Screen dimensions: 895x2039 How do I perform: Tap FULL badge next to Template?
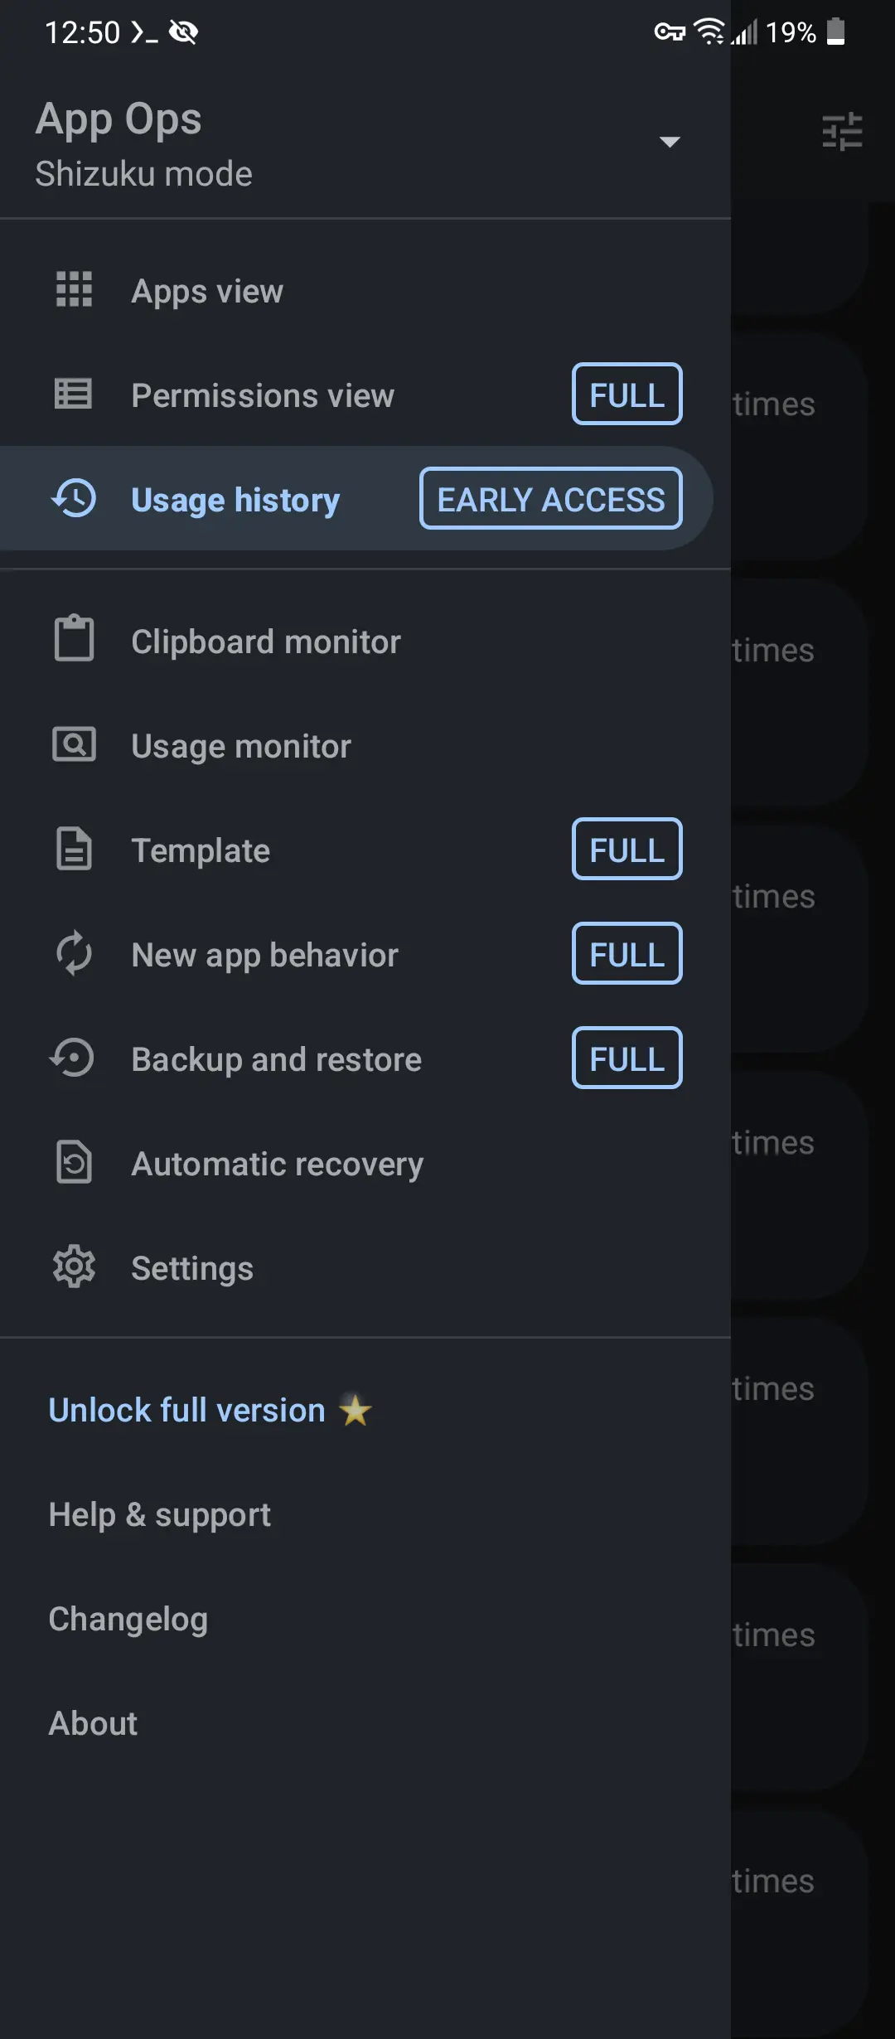point(627,849)
